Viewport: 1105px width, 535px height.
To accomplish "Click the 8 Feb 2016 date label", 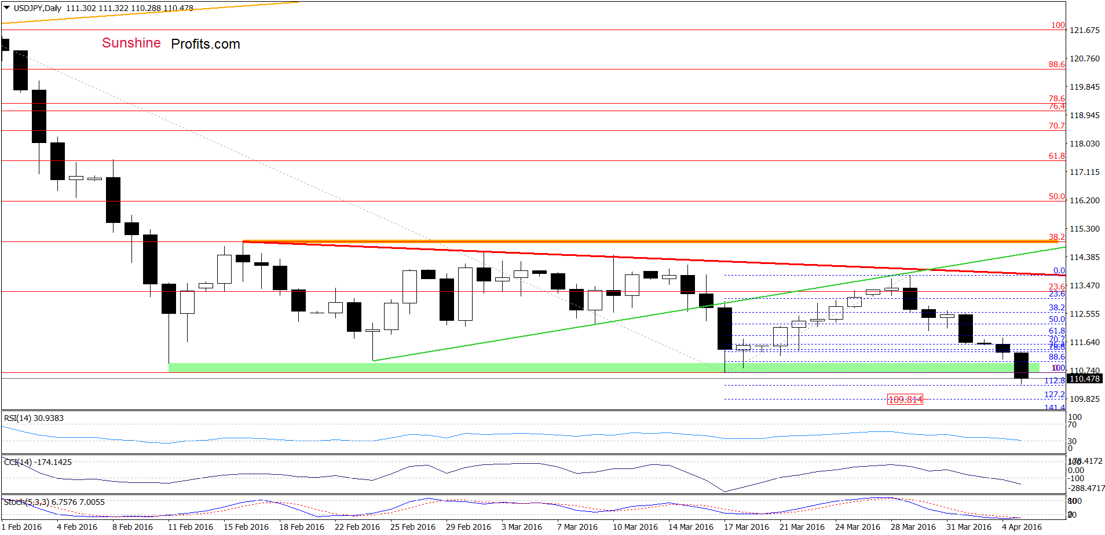I will [133, 527].
